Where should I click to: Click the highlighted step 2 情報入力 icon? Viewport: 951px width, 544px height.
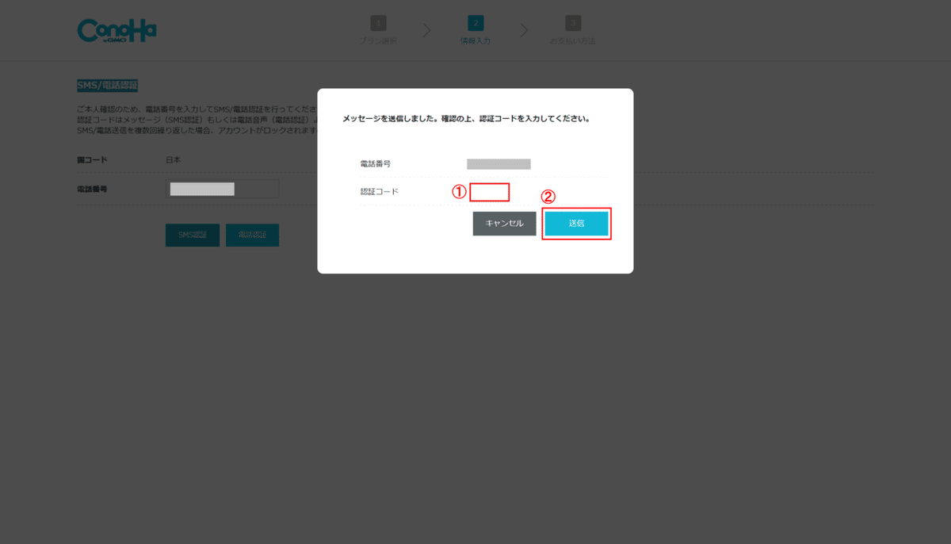pos(475,24)
